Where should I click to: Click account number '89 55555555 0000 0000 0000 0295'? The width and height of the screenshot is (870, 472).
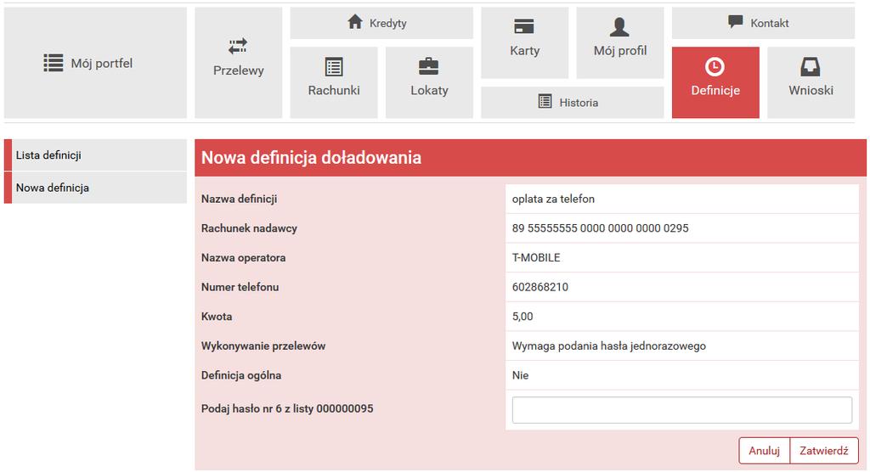point(601,228)
